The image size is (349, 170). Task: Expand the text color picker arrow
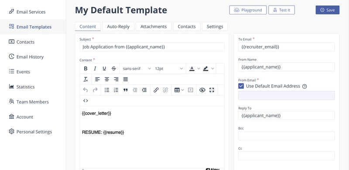coord(199,69)
